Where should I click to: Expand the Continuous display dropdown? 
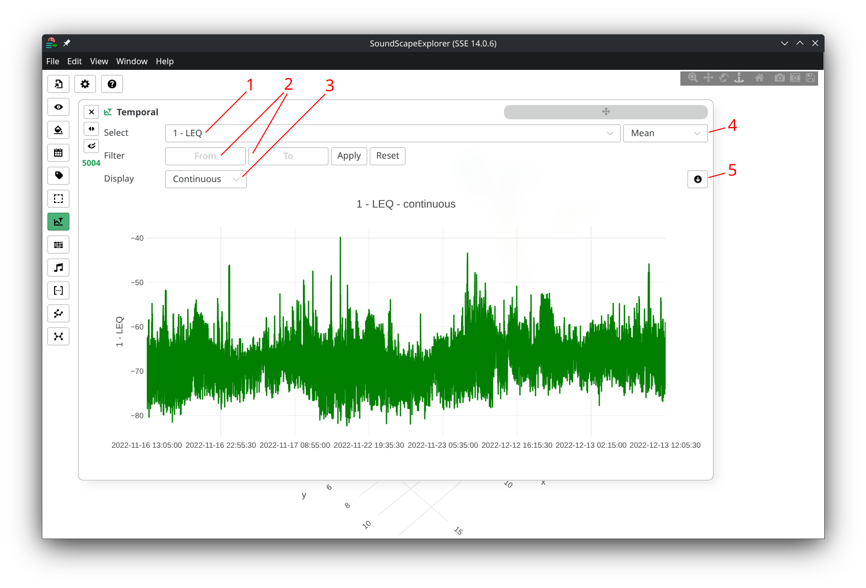(x=206, y=179)
